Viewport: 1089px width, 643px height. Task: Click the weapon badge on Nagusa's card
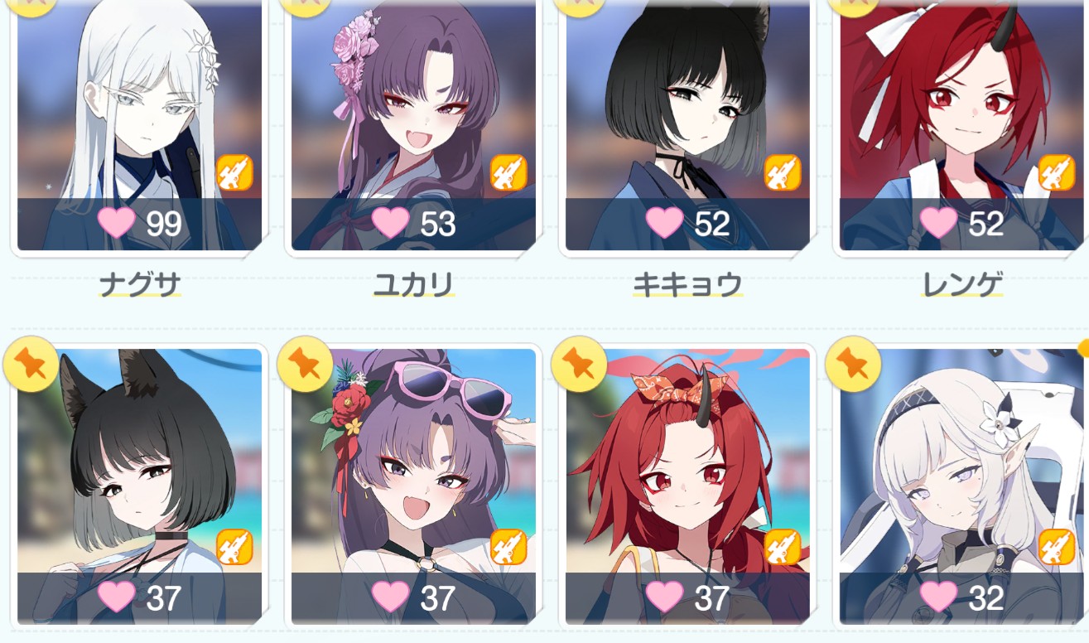click(235, 173)
